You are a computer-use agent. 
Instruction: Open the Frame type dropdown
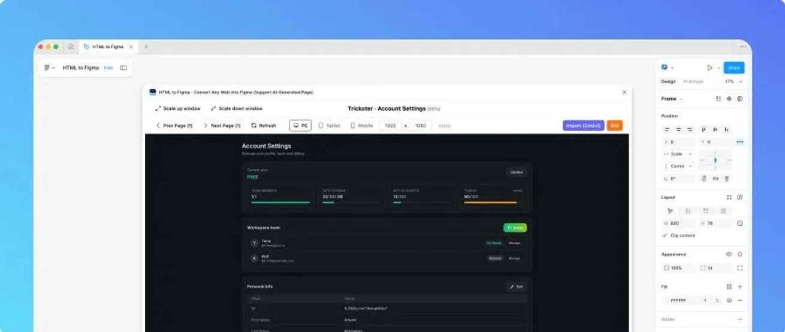672,99
